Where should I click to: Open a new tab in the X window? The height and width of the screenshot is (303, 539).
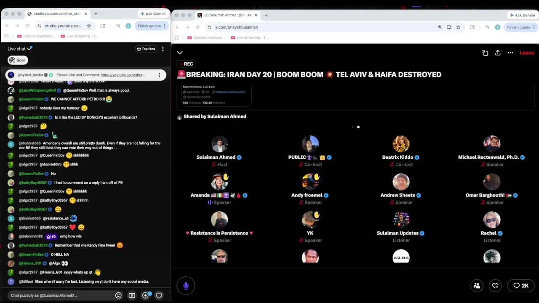[266, 15]
